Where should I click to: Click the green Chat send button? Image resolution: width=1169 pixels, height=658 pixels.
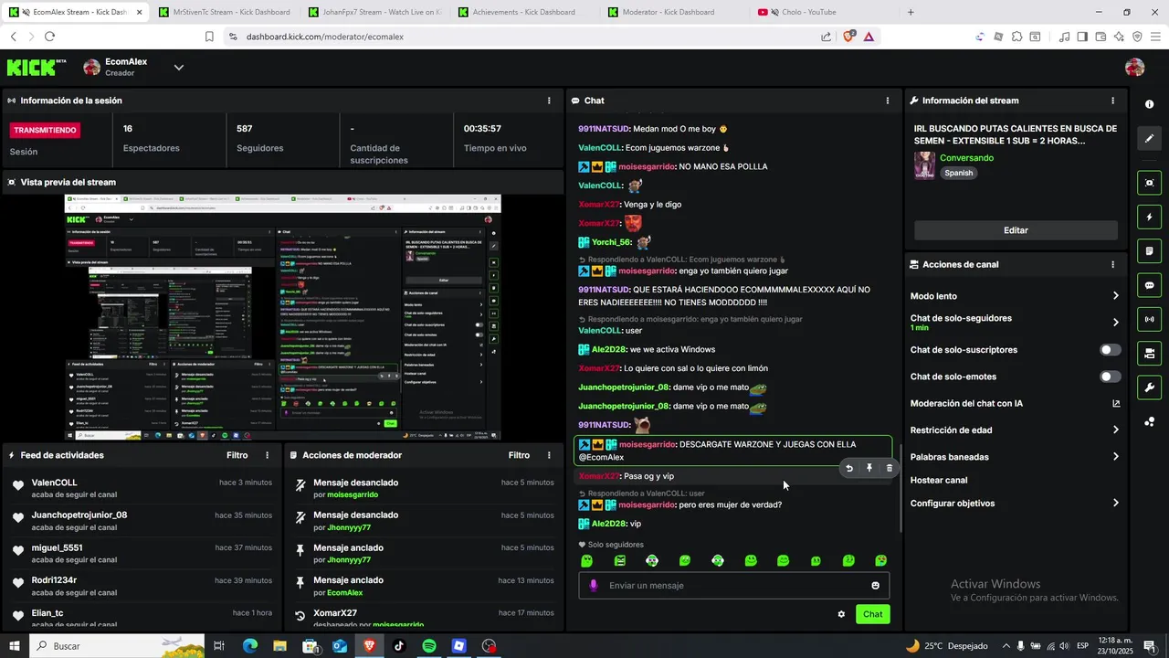[x=873, y=614]
